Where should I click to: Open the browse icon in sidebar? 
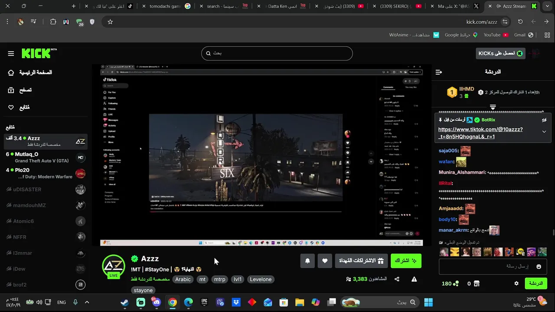pos(11,90)
